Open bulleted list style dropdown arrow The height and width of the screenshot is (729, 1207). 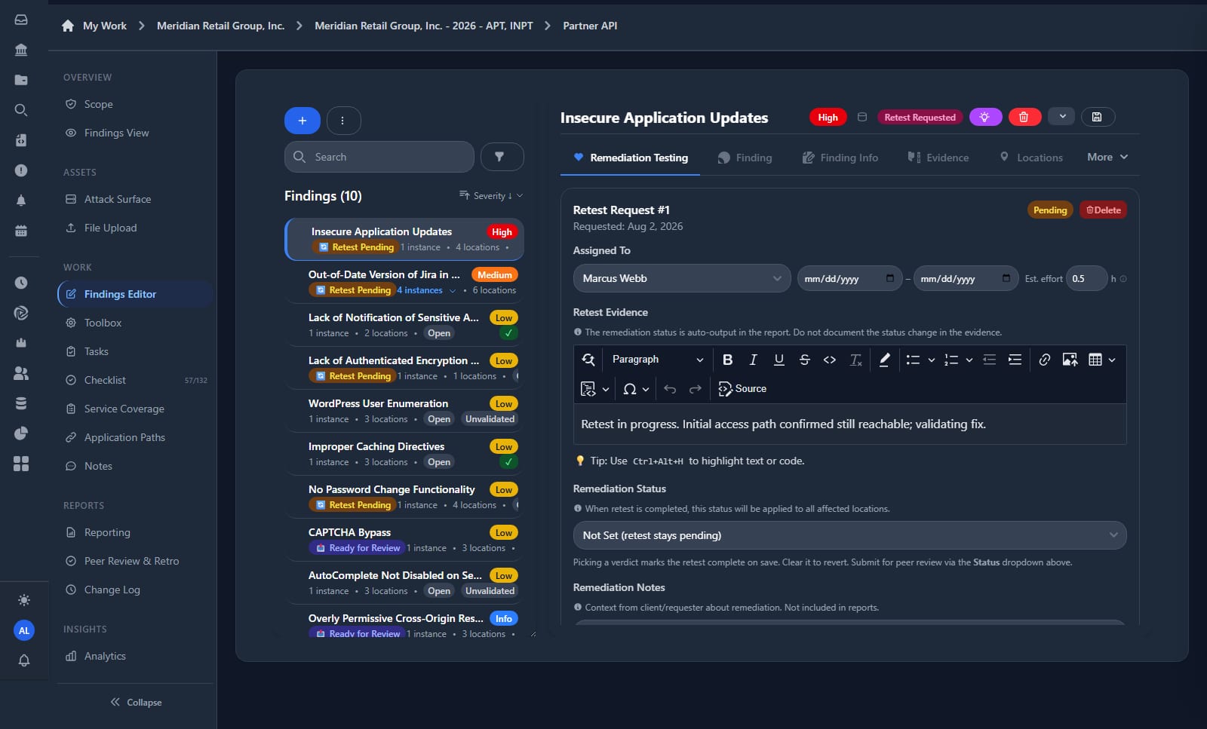coord(931,360)
